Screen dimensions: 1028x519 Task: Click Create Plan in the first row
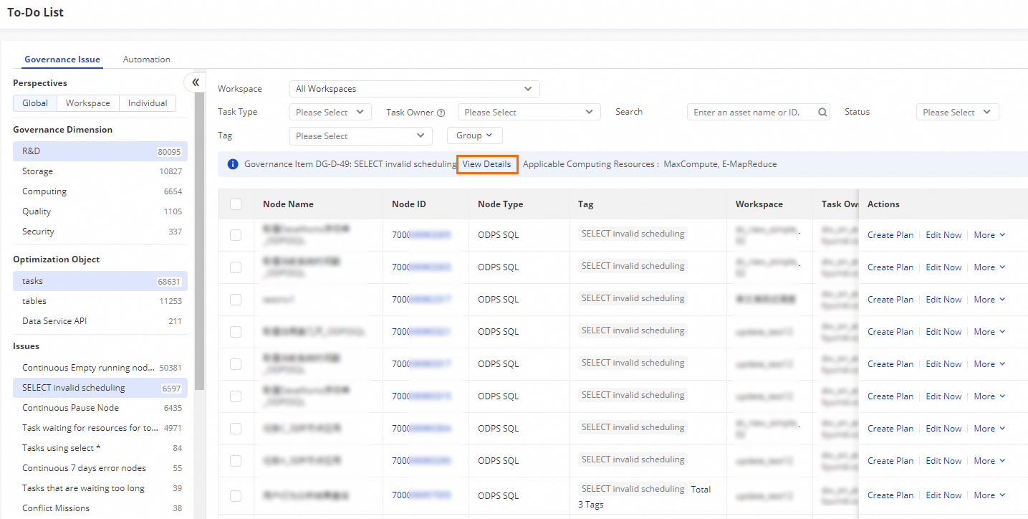point(890,235)
